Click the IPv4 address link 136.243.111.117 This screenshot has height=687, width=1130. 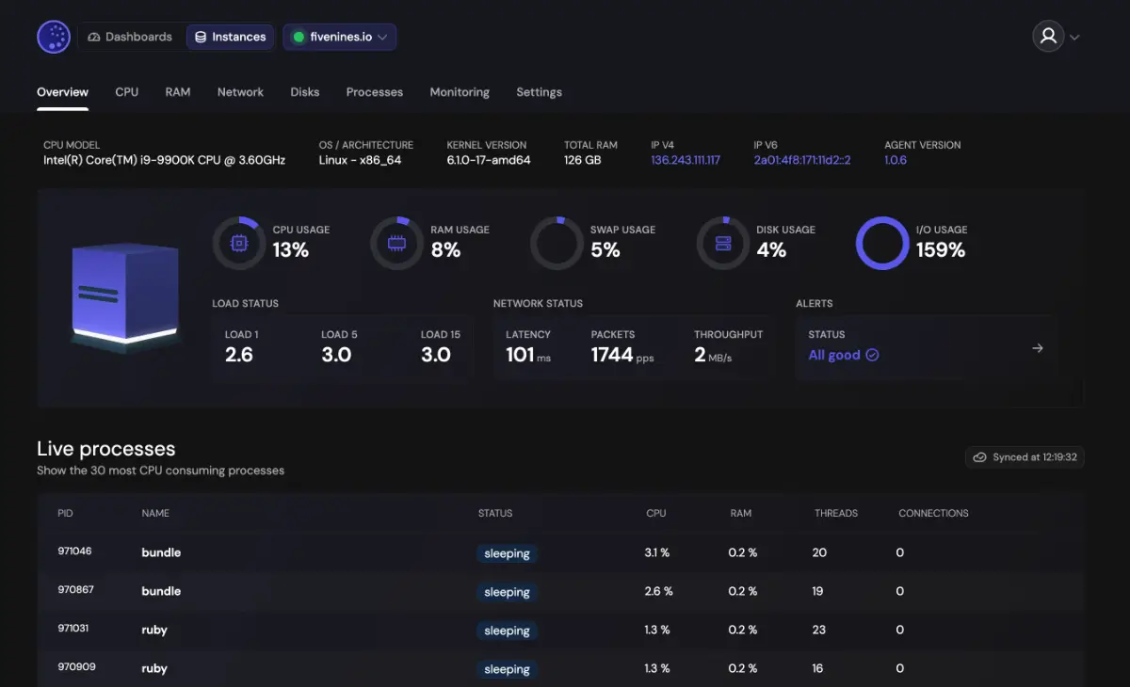point(685,160)
